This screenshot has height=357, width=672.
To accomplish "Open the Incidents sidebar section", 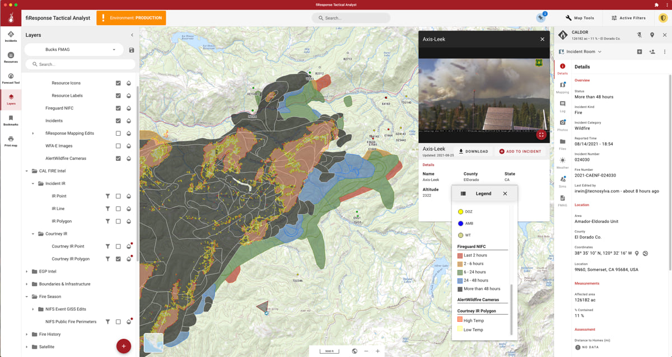I will (x=11, y=37).
